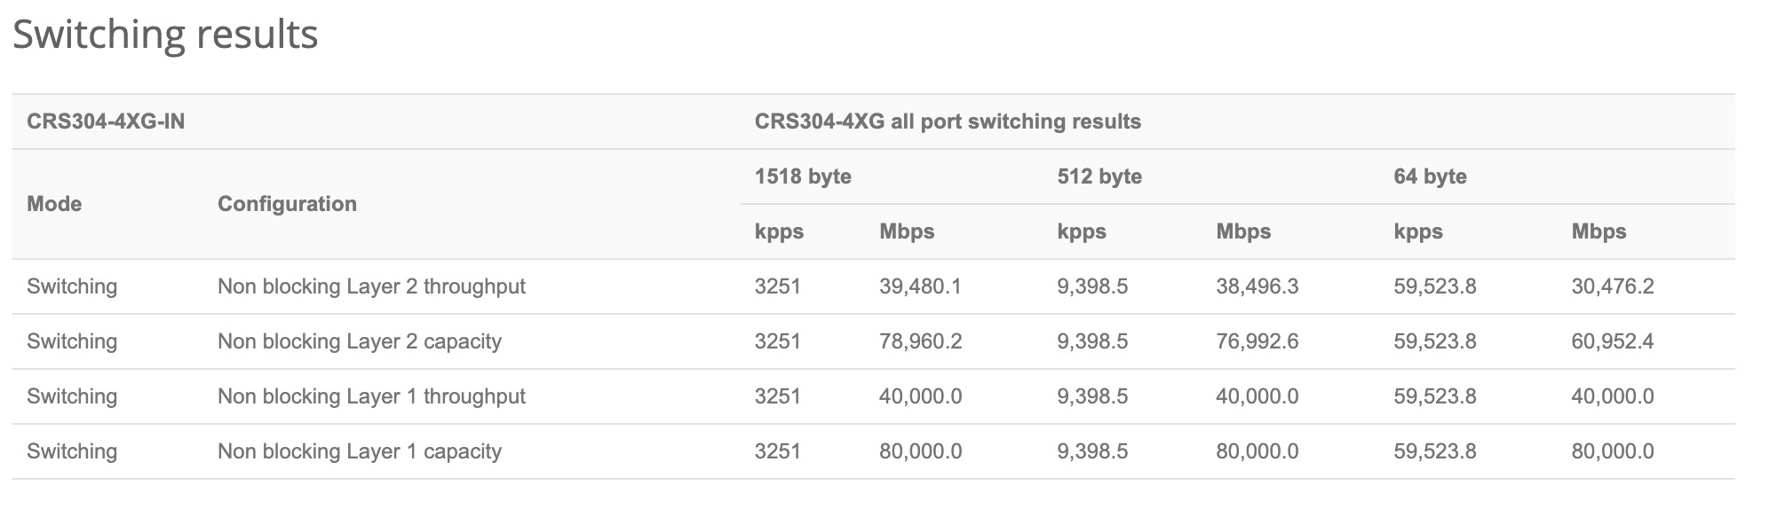Click the 76,992.6 Mbps value
This screenshot has width=1769, height=509.
(x=1257, y=341)
